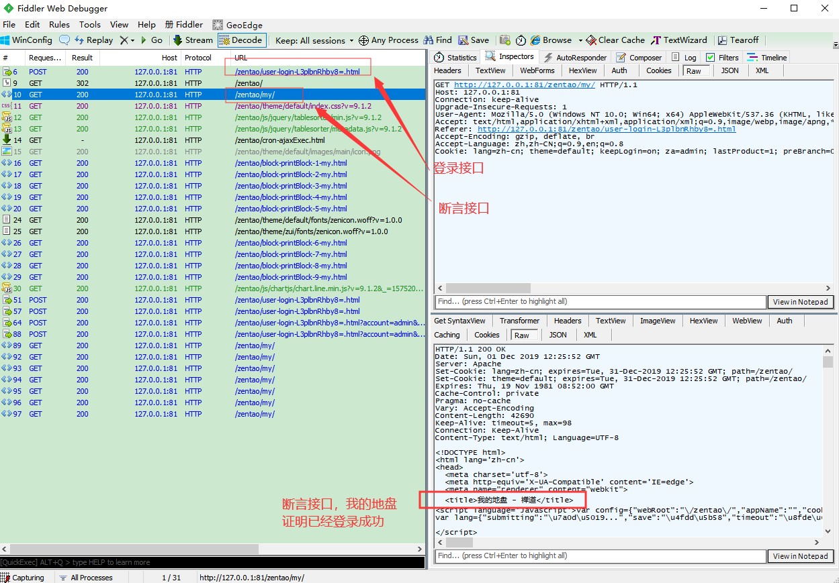Screen dimensions: 839x583
Task: Select the response ImageView tab
Action: [x=658, y=321]
